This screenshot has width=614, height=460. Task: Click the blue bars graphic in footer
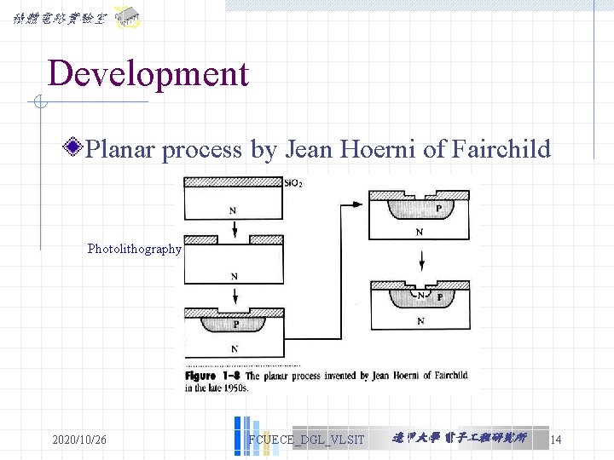click(x=257, y=436)
